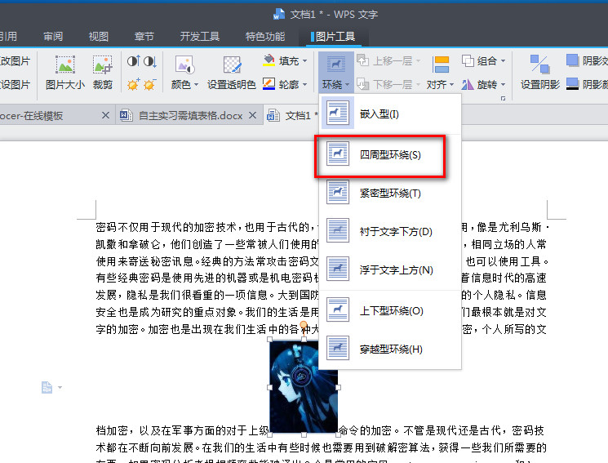Click the 设置透明色 transparent color icon
The height and width of the screenshot is (463, 608).
point(232,71)
